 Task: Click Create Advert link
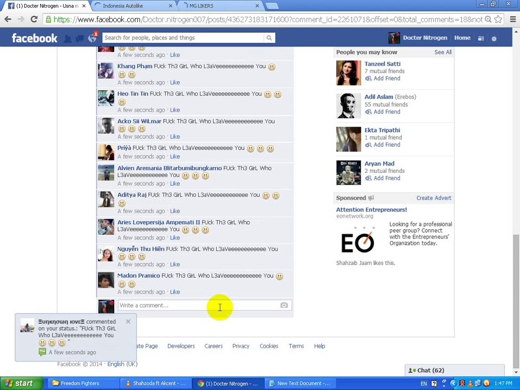(434, 198)
